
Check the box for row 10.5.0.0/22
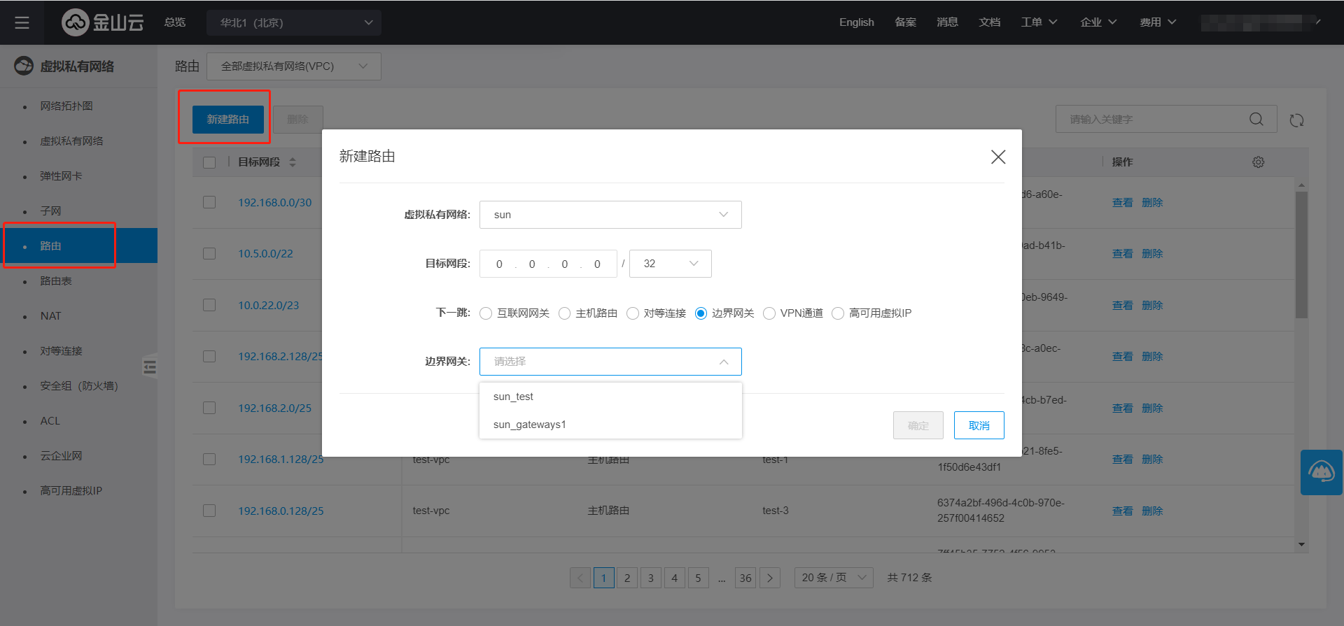(209, 253)
